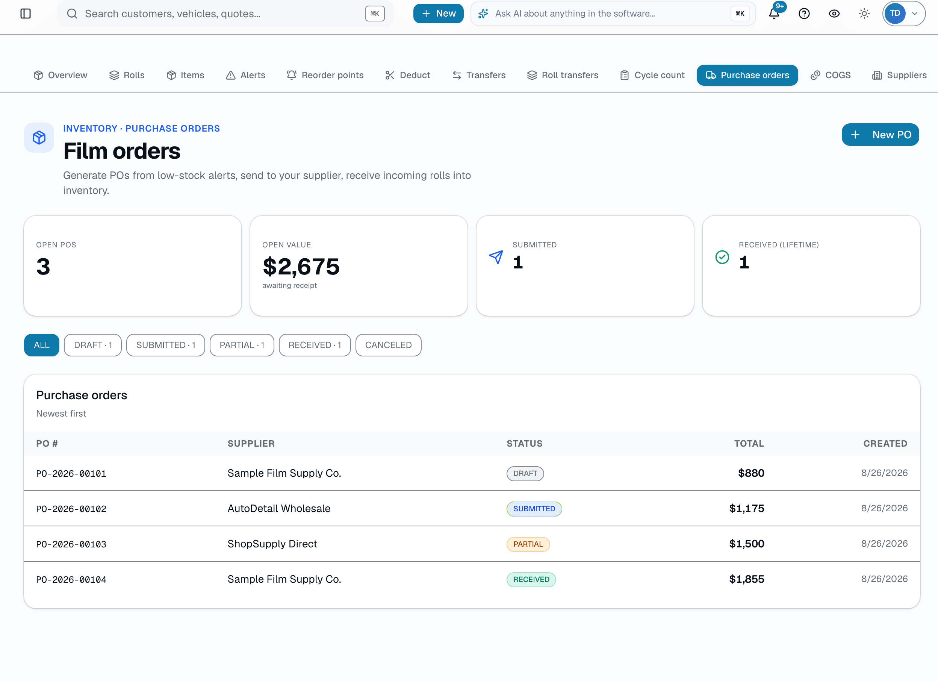This screenshot has width=938, height=682.
Task: Focus the search customers field
Action: point(225,14)
